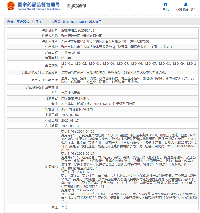Select 湖南康特瑞医疗器械有限公司 registrant name
This screenshot has width=200, height=213.
click(x=82, y=36)
